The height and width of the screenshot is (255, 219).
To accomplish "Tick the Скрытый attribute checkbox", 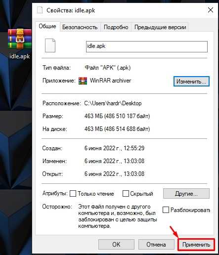I will 126,194.
